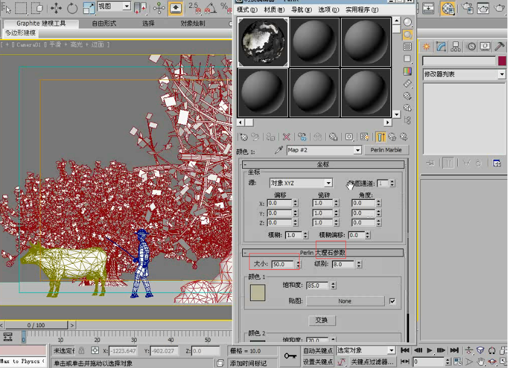Open the 材质 menu
Screen dimensions: 508x368
click(x=274, y=10)
